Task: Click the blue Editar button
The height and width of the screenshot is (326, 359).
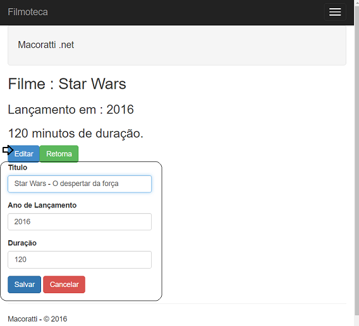Action: click(x=24, y=154)
